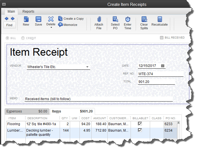Uncheck Billable for the Flooring row

tap(140, 124)
